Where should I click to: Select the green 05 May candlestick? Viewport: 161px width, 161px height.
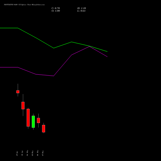point(33,122)
